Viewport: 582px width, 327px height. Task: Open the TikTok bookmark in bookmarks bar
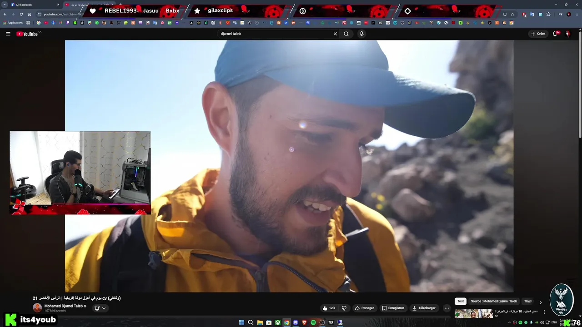point(82,23)
